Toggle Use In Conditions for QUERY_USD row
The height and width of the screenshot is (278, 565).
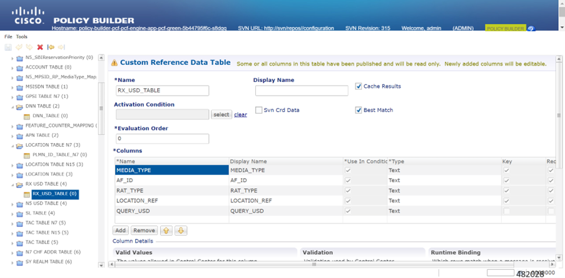pos(348,211)
